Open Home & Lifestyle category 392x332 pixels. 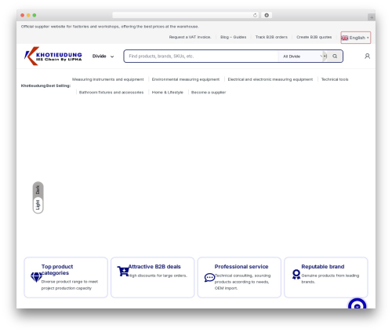[168, 93]
